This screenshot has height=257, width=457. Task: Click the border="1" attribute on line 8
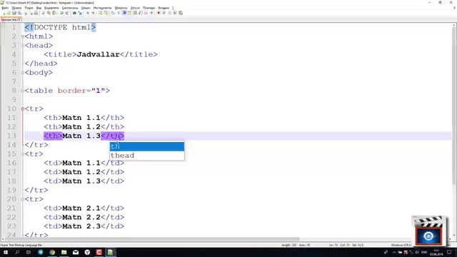click(x=81, y=91)
